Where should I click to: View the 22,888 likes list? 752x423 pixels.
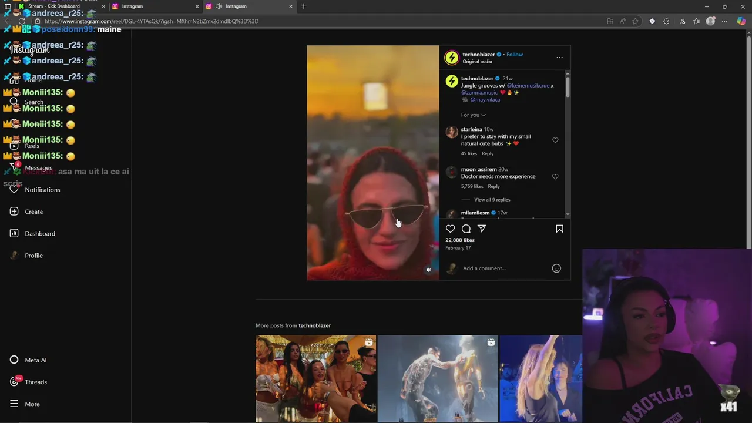coord(460,240)
